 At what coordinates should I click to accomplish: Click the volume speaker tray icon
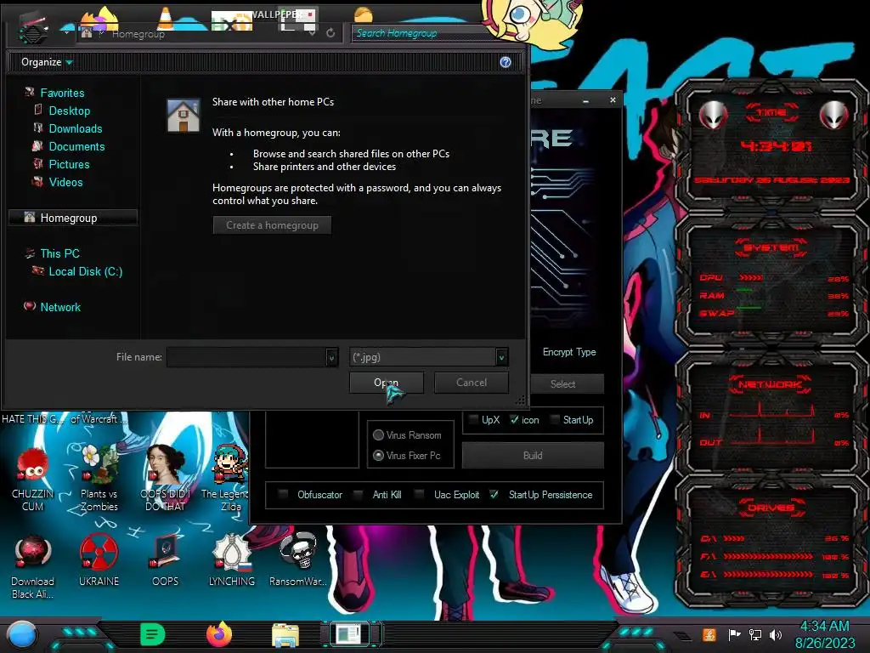[x=776, y=634]
